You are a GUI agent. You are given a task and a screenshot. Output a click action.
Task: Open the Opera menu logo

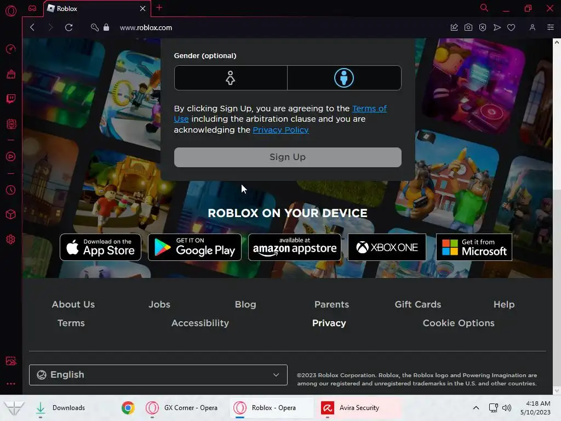click(x=11, y=11)
